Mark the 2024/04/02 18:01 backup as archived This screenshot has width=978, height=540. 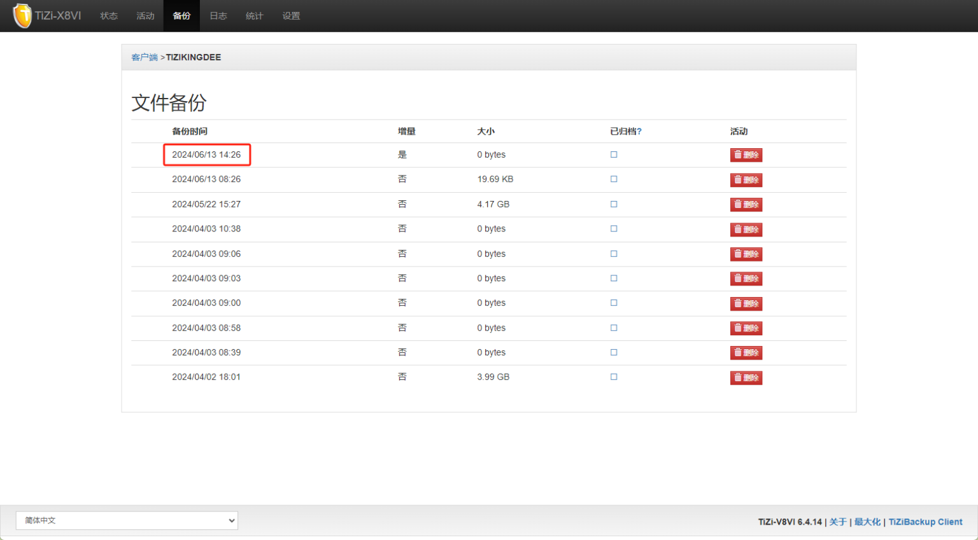tap(614, 377)
